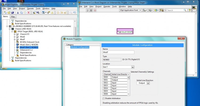Click the red X Delete icon in Project Explorer
Image resolution: width=200 pixels, height=106 pixels.
tap(29, 12)
